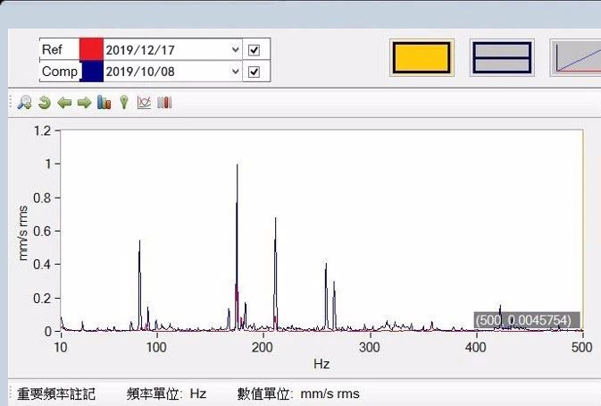
Task: Click the cursor readout tooltip at 500 Hz
Action: [527, 320]
